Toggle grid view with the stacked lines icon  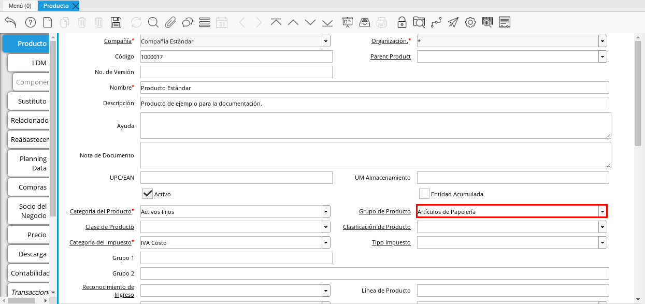point(205,22)
